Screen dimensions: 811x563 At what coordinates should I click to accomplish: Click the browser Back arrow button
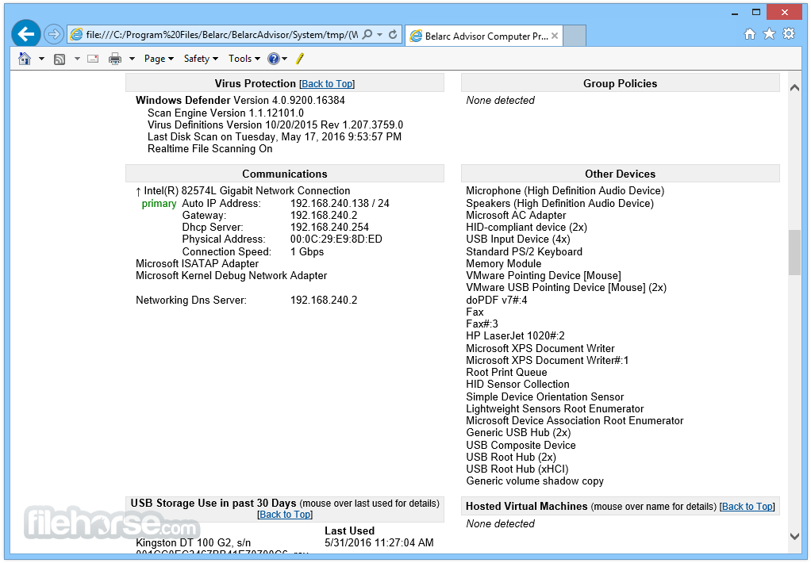pos(26,34)
